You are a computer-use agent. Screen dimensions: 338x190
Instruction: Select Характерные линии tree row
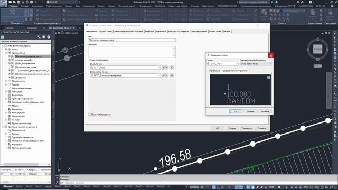(22, 88)
